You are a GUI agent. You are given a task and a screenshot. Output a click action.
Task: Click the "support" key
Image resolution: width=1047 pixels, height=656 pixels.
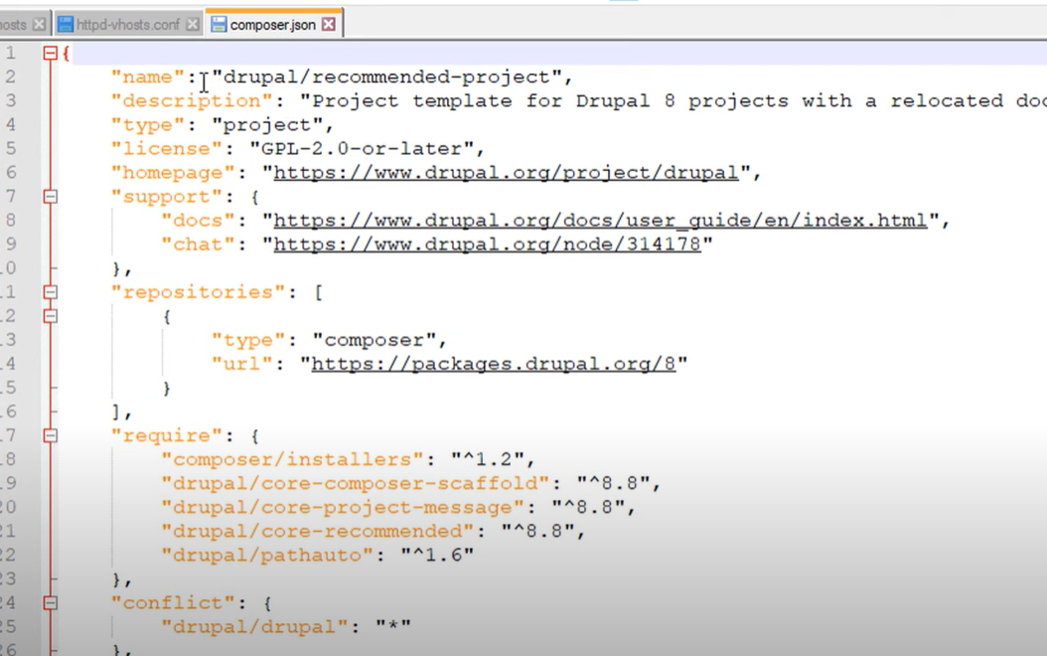(167, 197)
